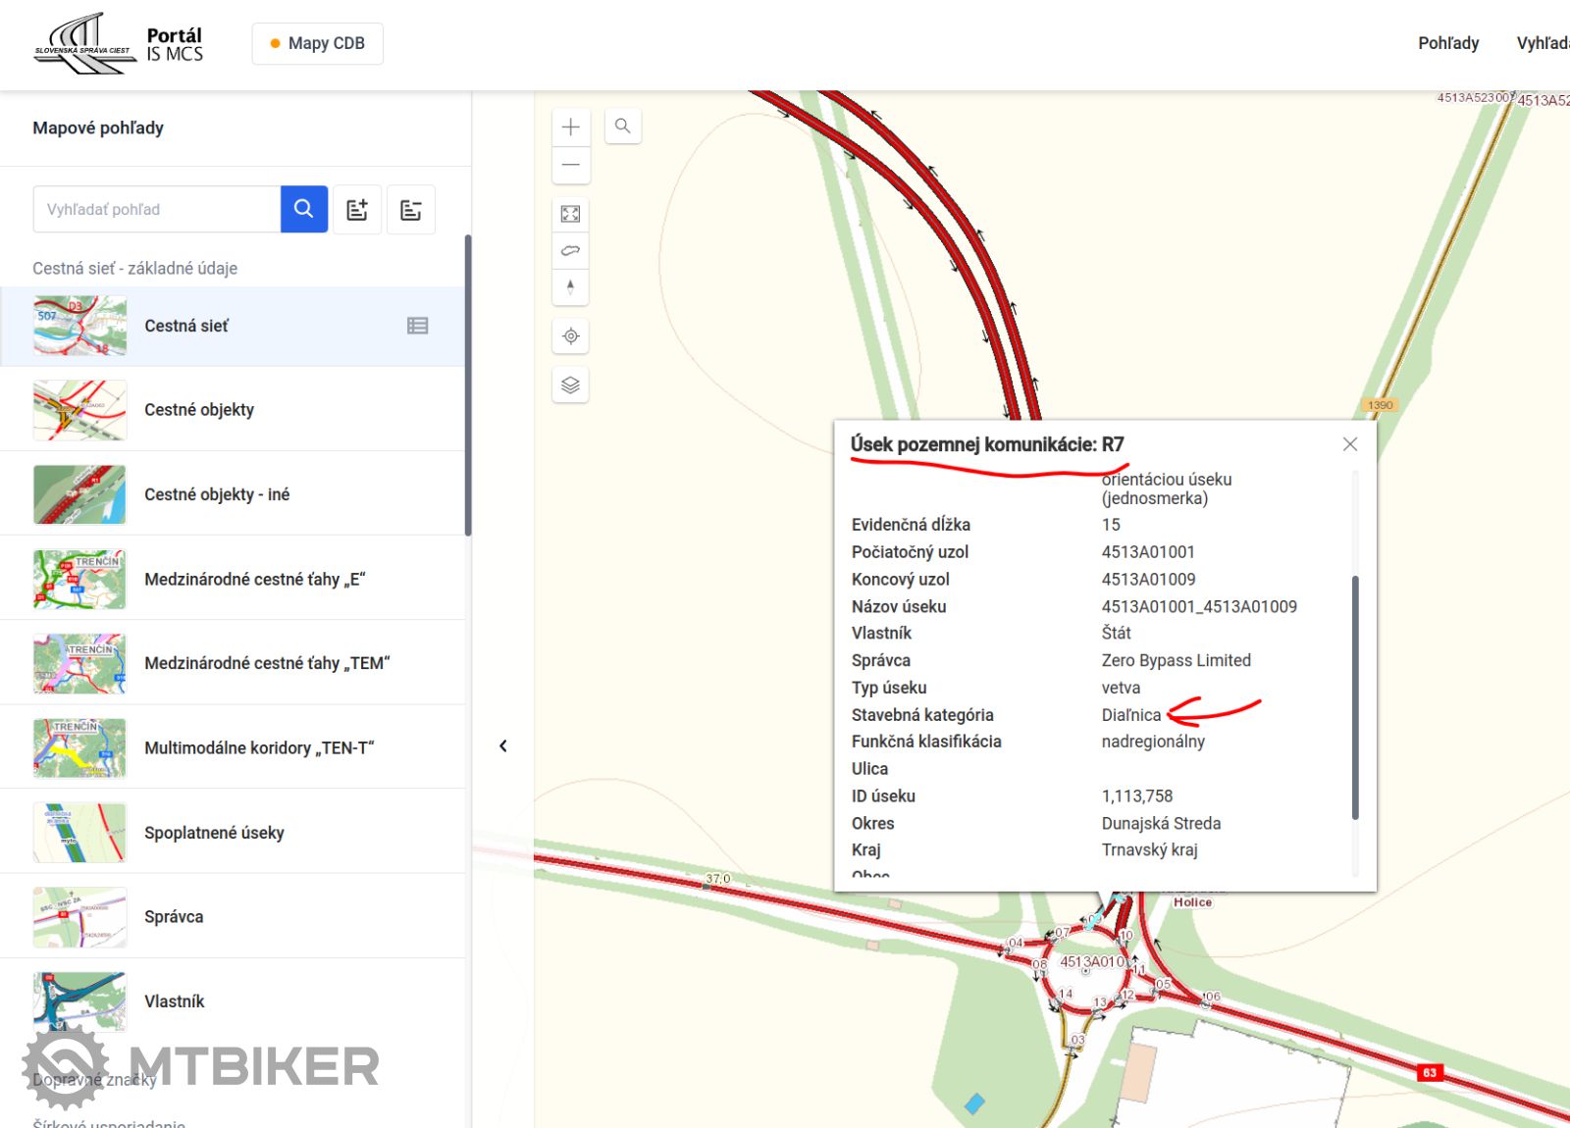Viewport: 1570px width, 1128px height.
Task: Locate my position on the map
Action: tap(571, 336)
